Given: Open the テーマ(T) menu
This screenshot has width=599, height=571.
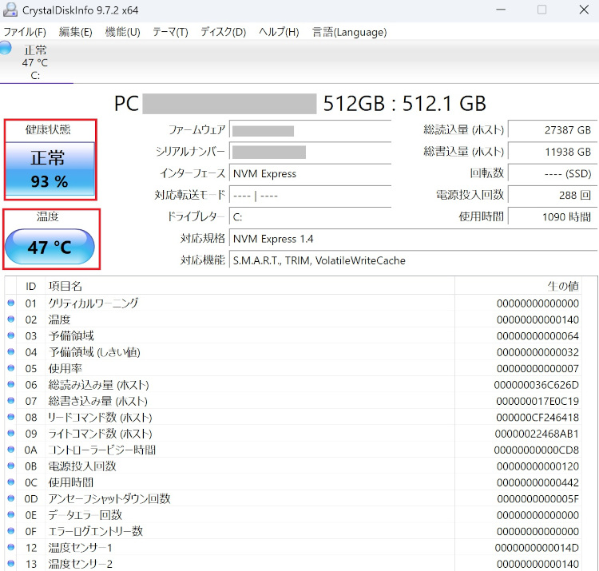Looking at the screenshot, I should coord(170,32).
